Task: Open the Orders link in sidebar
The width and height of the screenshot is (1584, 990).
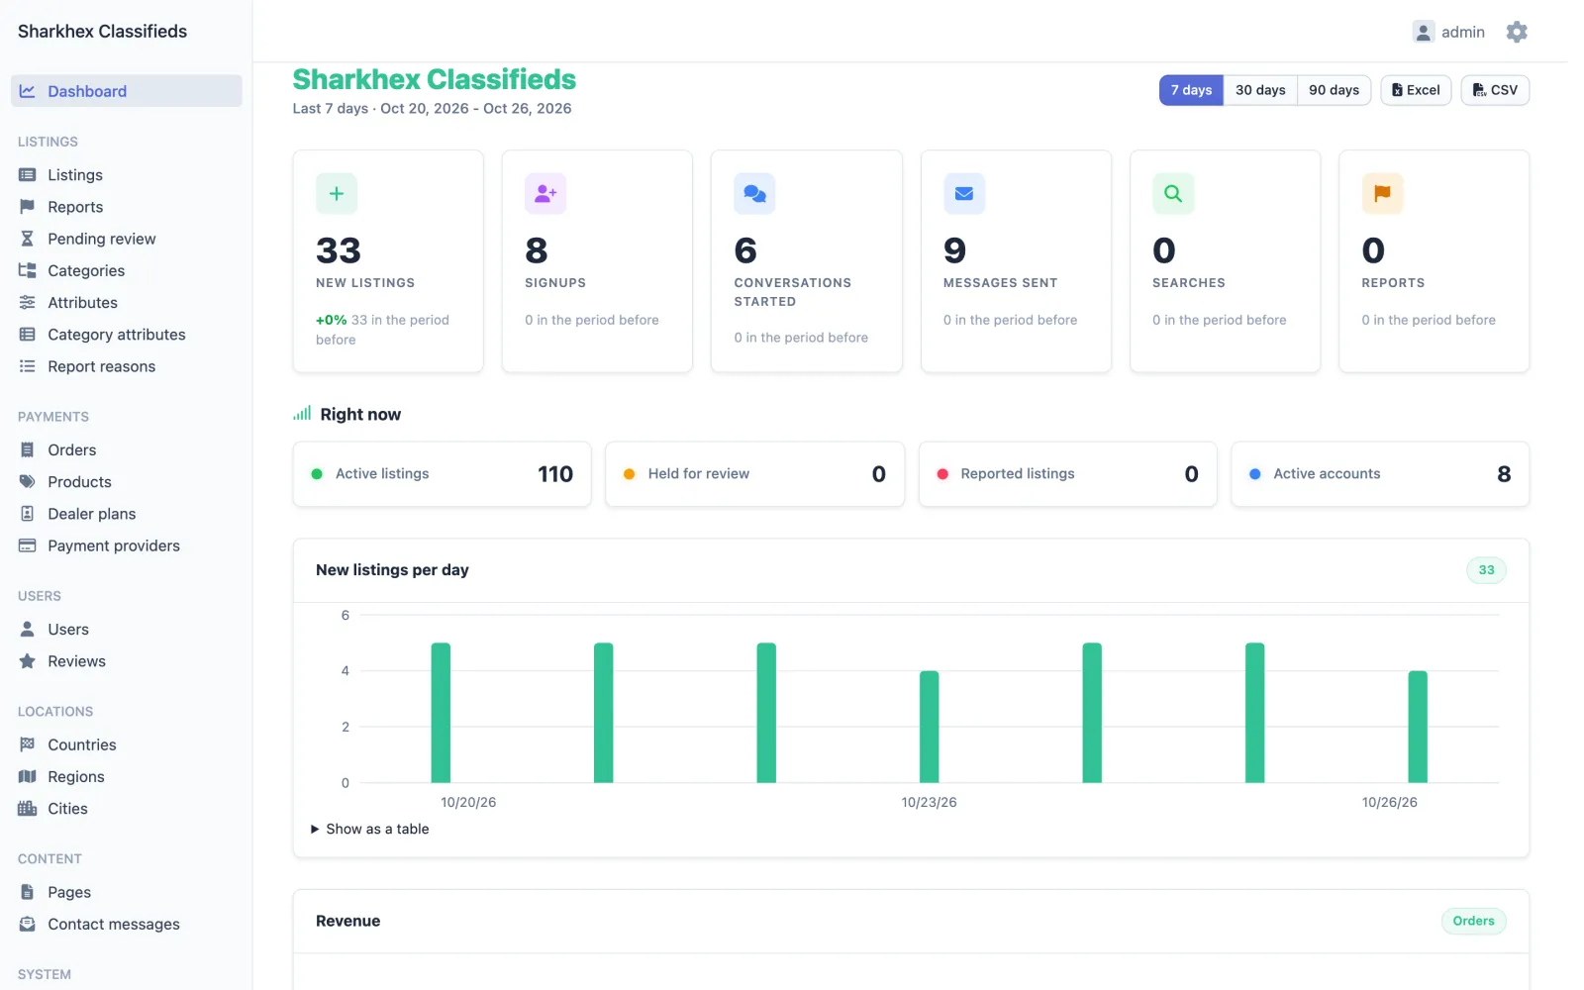Action: [72, 450]
